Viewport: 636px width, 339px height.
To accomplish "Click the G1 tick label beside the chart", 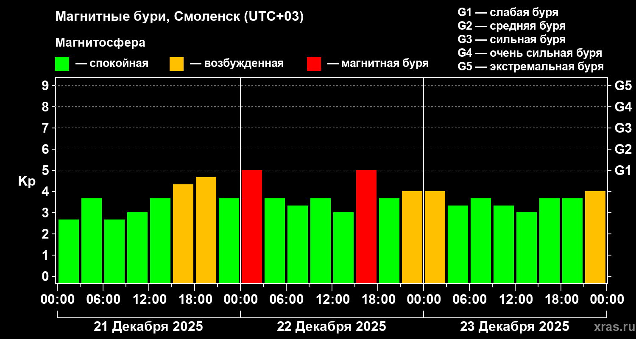I will [x=623, y=170].
